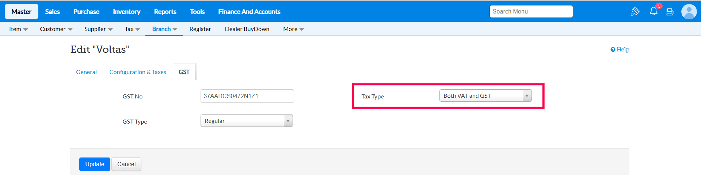Click the printer icon in header

[670, 12]
